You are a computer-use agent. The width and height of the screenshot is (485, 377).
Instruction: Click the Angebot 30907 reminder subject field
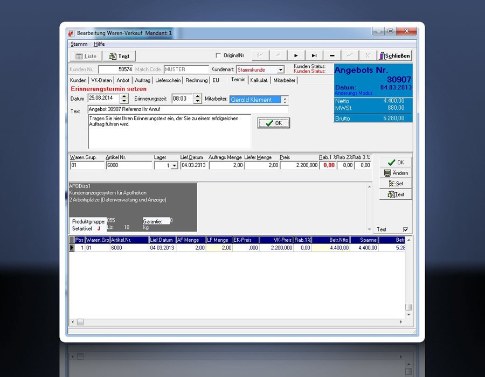click(188, 109)
